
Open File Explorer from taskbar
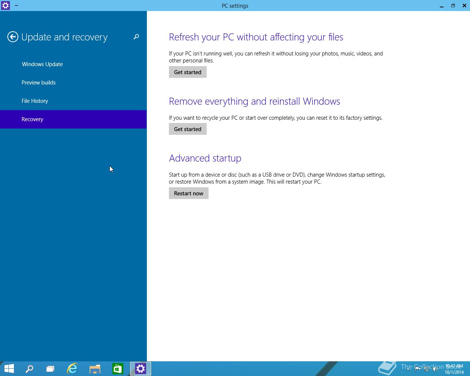coord(95,369)
